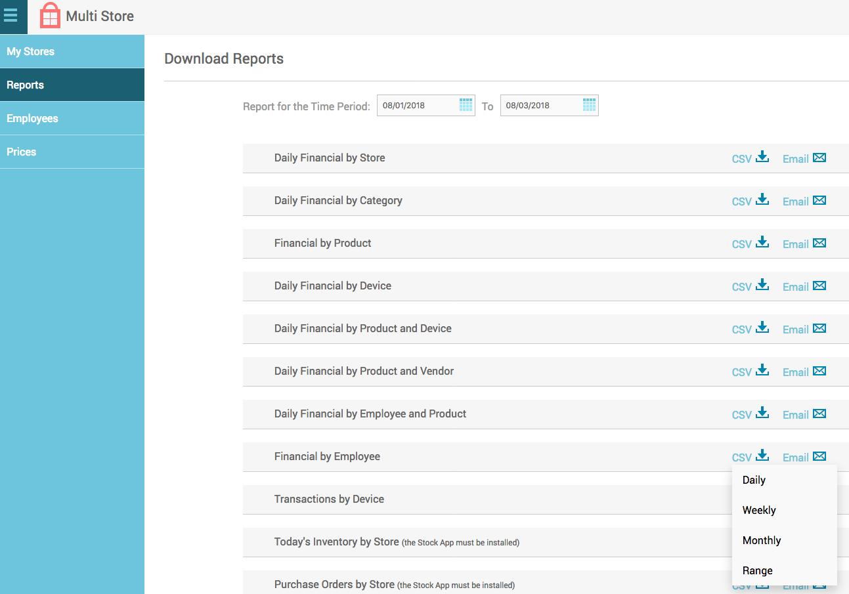Open the start date calendar picker
Viewport: 849px width, 594px height.
[466, 104]
